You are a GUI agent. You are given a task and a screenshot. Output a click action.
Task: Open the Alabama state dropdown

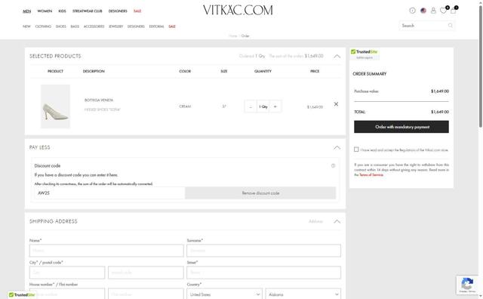303,294
